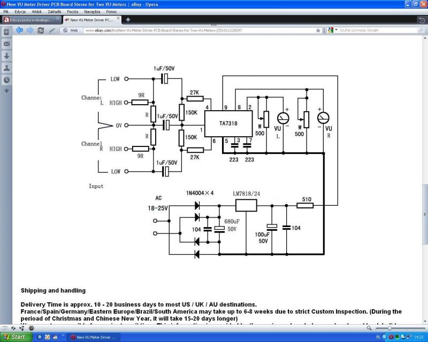The image size is (428, 342).
Task: Expand the quick launch chevron in taskbar
Action: click(x=63, y=336)
